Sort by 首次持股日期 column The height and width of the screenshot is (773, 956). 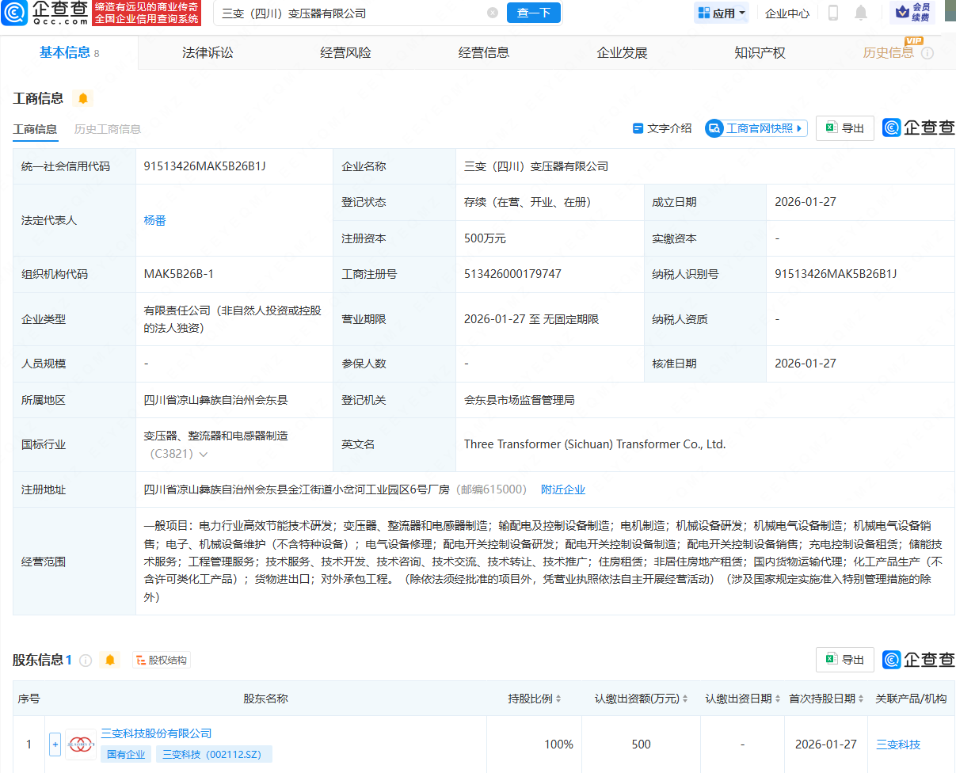click(x=827, y=699)
